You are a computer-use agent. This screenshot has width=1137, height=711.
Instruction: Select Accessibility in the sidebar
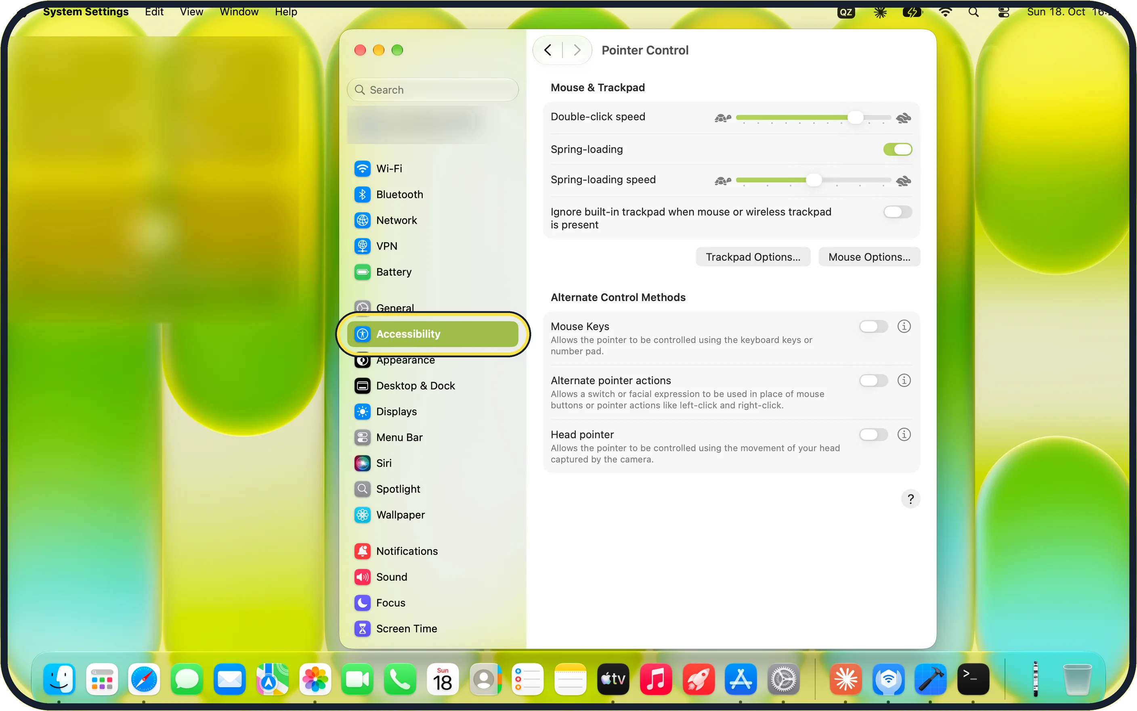(432, 334)
